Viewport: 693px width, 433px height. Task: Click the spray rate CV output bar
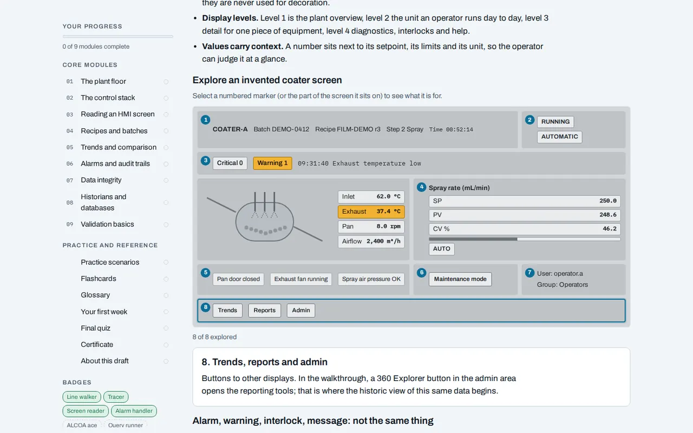click(525, 239)
